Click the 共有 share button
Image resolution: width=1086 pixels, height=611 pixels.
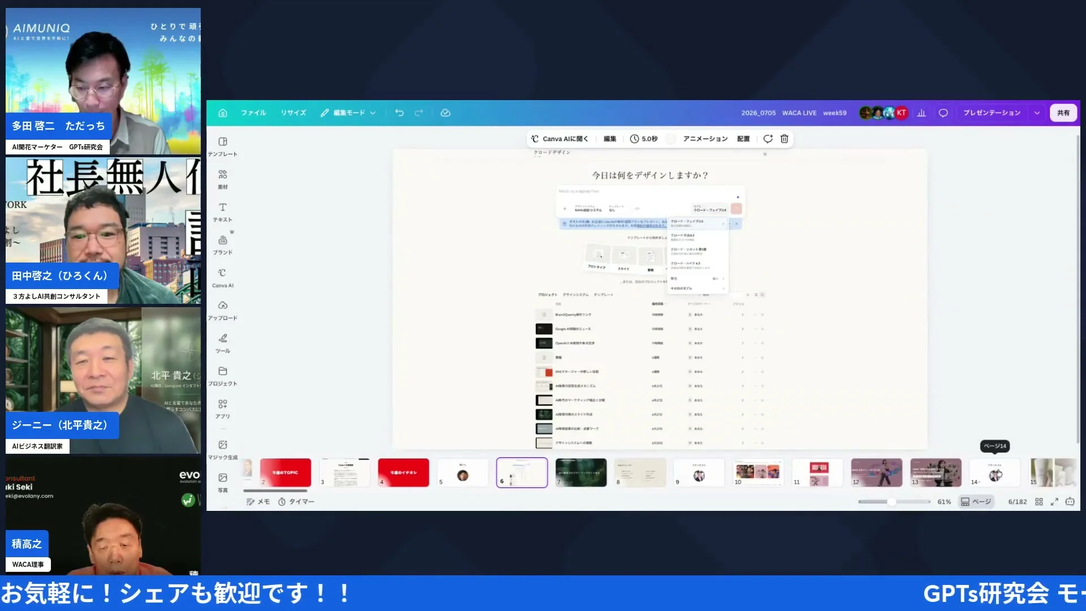pos(1063,113)
